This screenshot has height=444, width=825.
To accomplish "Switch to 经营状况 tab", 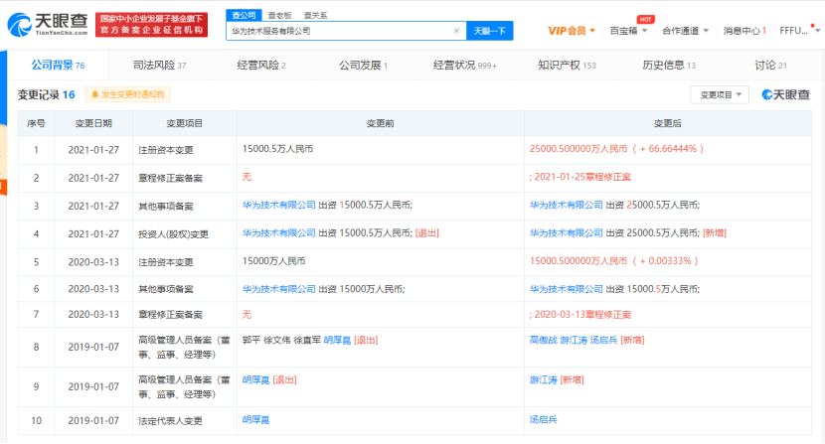I will 464,66.
